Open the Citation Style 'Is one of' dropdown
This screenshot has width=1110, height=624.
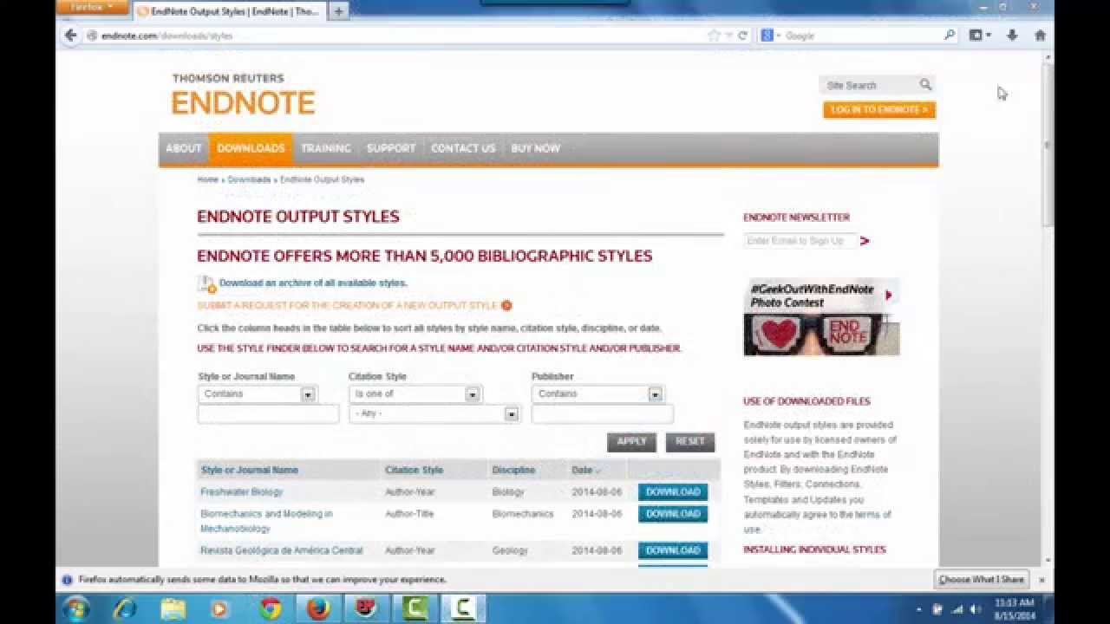tap(473, 394)
